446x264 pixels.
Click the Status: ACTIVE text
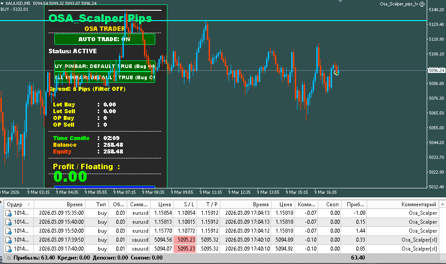click(73, 51)
